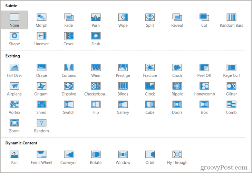Apply the Rotate transition
Screen dimensions: 252x173
click(96, 157)
